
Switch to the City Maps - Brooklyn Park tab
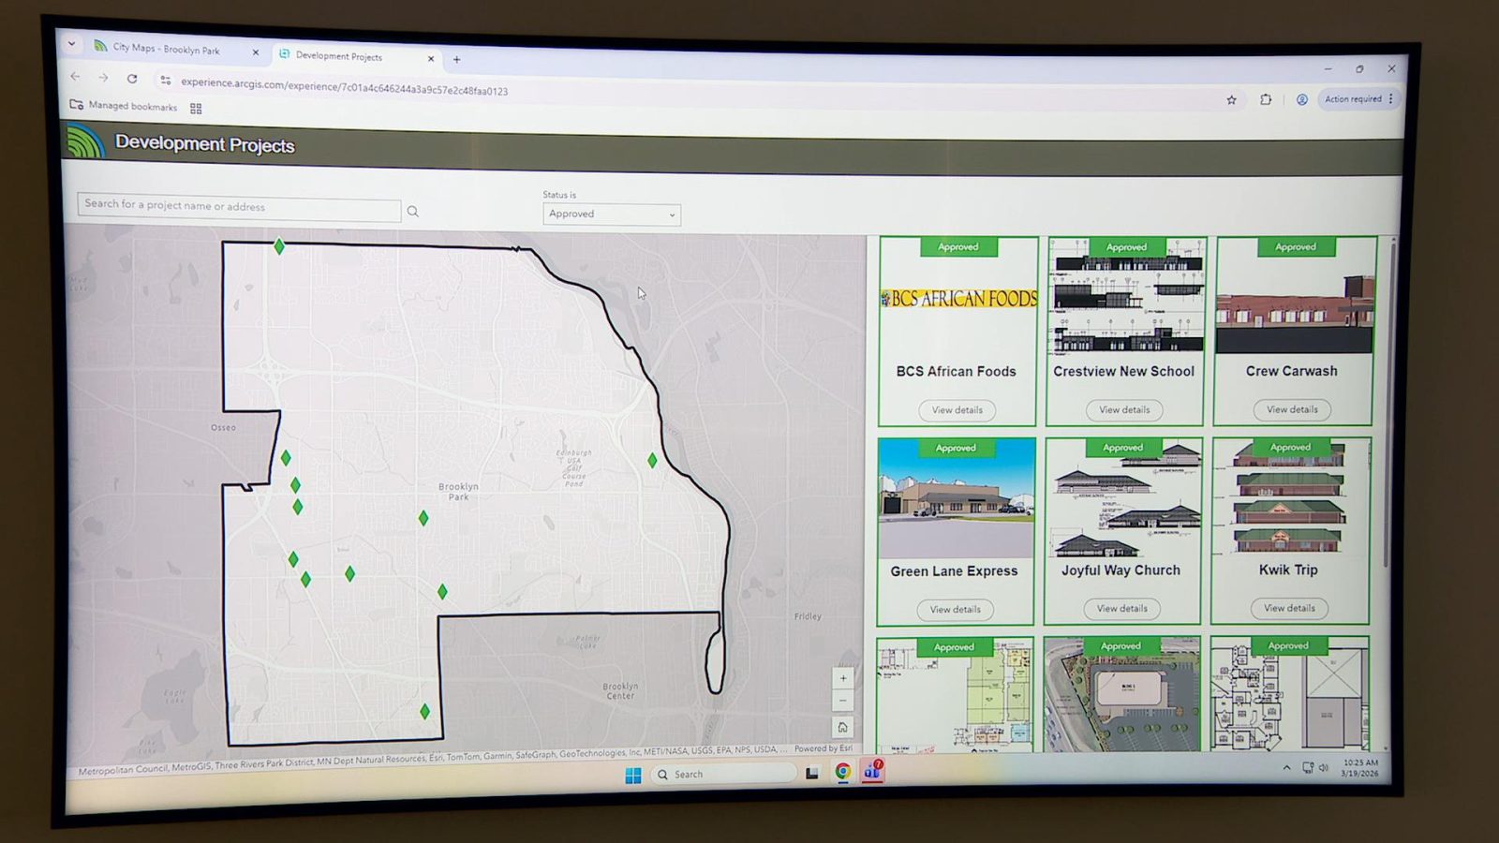pyautogui.click(x=169, y=51)
